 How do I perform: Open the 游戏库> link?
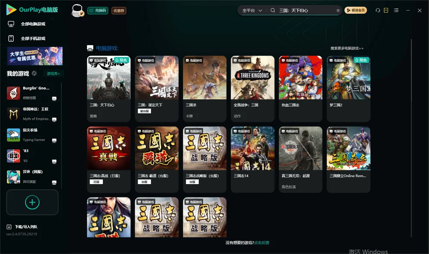[53, 74]
